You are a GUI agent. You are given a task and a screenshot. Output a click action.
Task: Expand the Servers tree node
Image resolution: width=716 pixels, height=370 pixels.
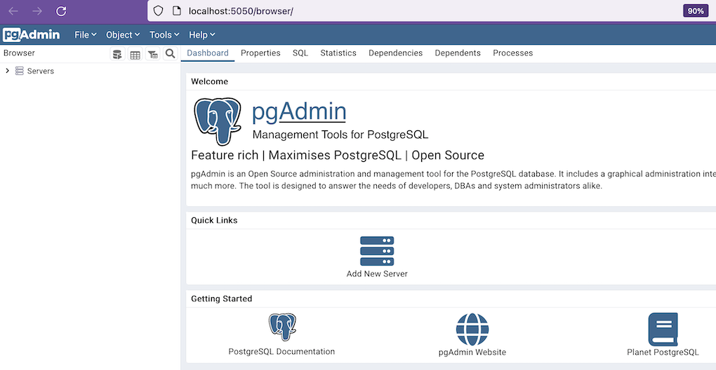pos(8,71)
